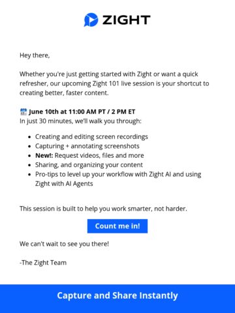Viewport: 235px width, 313px height.
Task: Click the Zight with AI Agents line
Action: [x=64, y=184]
